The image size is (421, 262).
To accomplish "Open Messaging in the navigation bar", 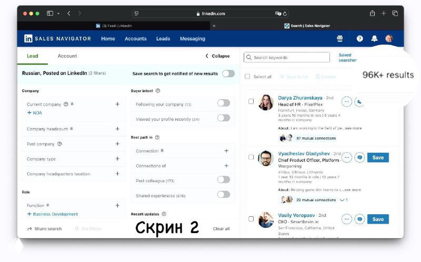I will [x=193, y=38].
